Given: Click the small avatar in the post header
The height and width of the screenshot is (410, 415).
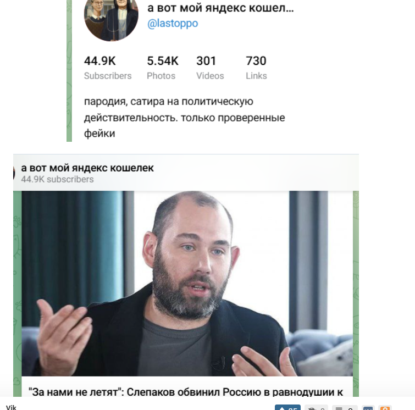Looking at the screenshot, I should (x=14, y=173).
